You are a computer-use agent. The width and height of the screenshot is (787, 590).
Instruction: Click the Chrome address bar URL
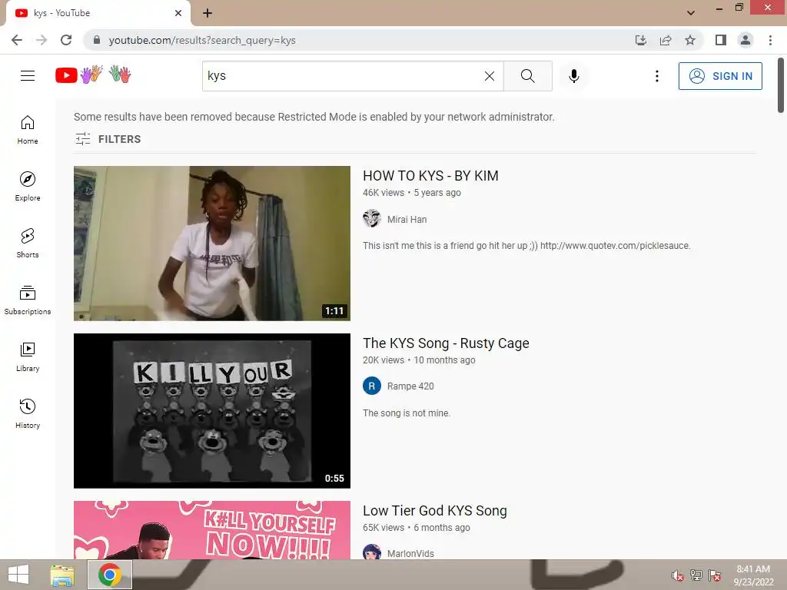click(x=202, y=40)
